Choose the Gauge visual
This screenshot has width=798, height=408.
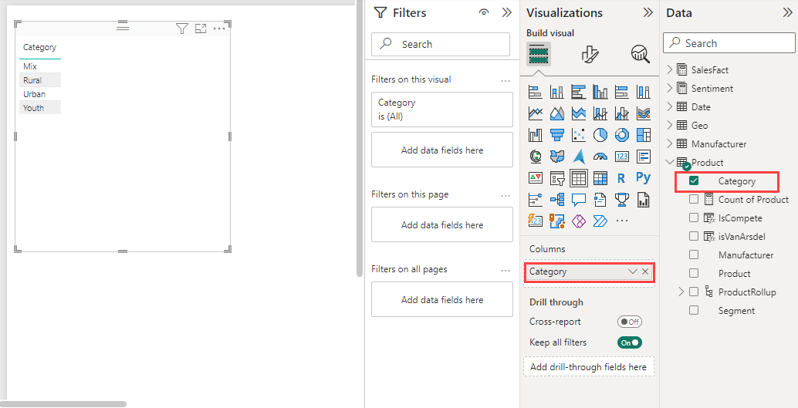coord(600,156)
